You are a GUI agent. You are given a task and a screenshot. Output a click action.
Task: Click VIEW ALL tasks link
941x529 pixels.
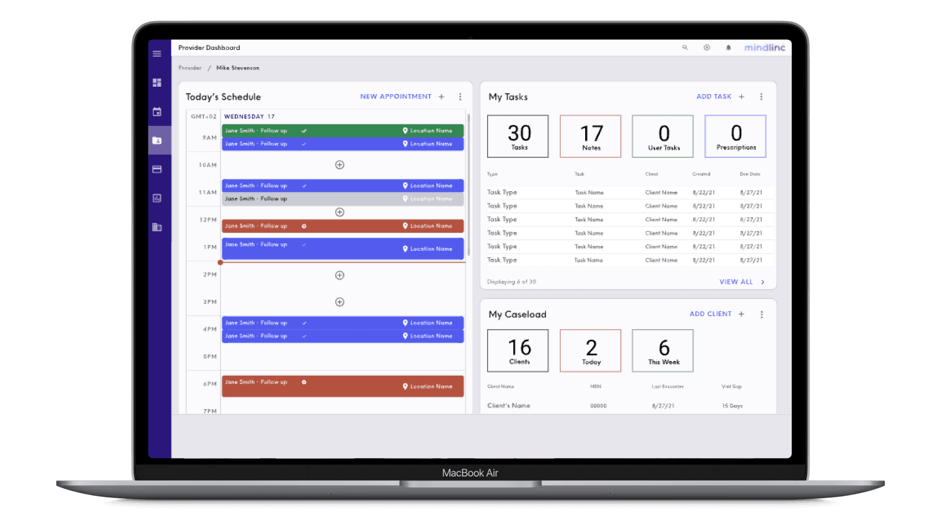(736, 282)
